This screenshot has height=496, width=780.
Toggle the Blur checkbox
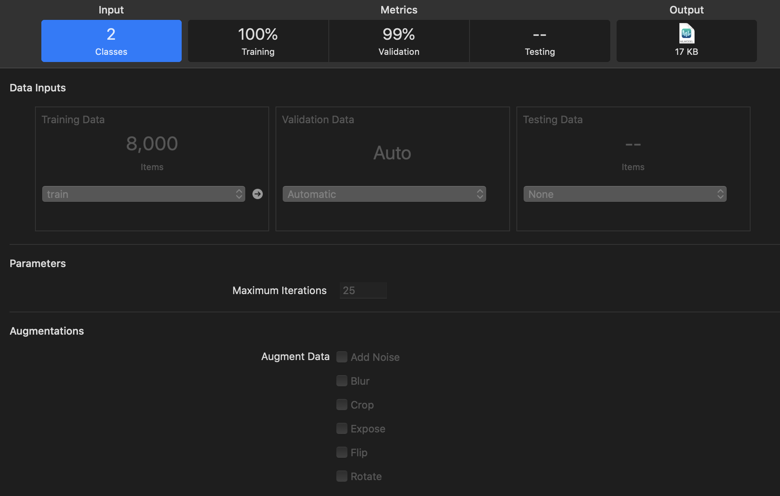342,381
